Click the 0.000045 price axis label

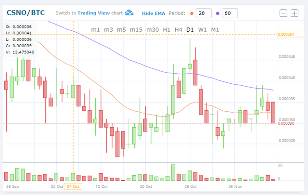[287, 57]
